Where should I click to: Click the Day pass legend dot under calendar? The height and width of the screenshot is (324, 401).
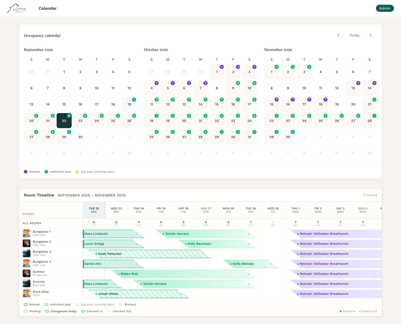tap(77, 172)
